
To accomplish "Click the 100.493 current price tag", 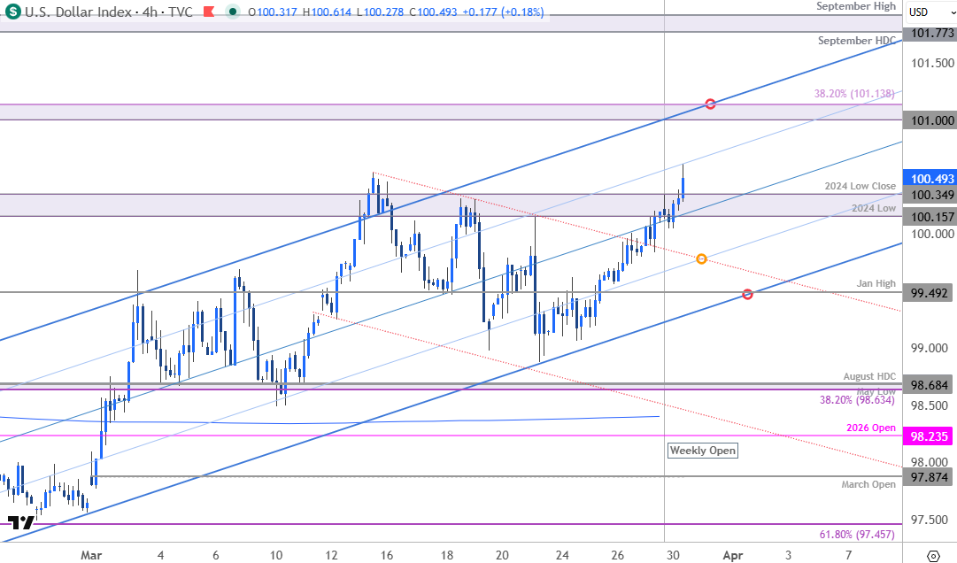I will coord(930,178).
